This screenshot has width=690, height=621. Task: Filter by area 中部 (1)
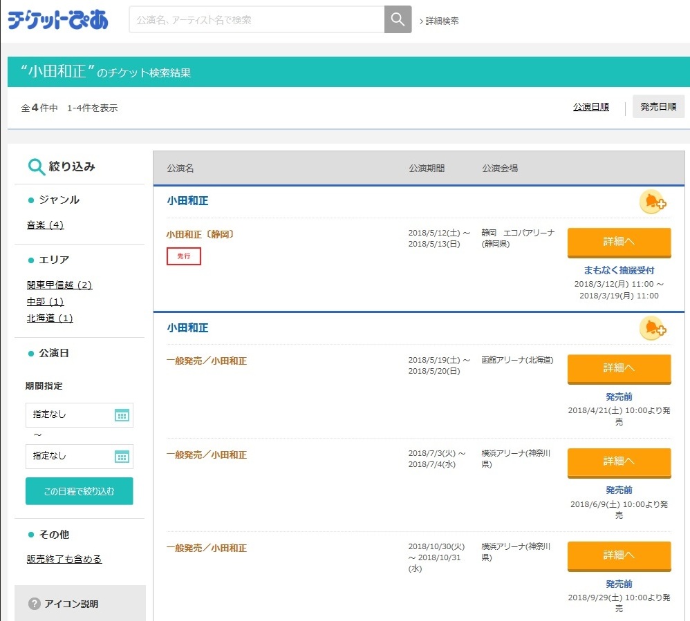46,301
